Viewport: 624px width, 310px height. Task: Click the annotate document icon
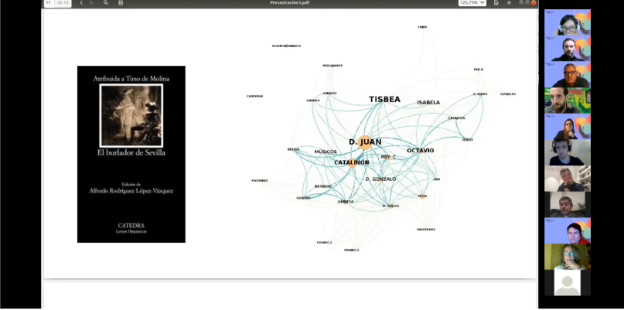tap(120, 3)
